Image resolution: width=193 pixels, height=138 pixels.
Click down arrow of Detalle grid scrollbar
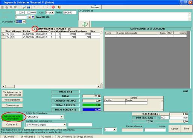tap(162, 109)
